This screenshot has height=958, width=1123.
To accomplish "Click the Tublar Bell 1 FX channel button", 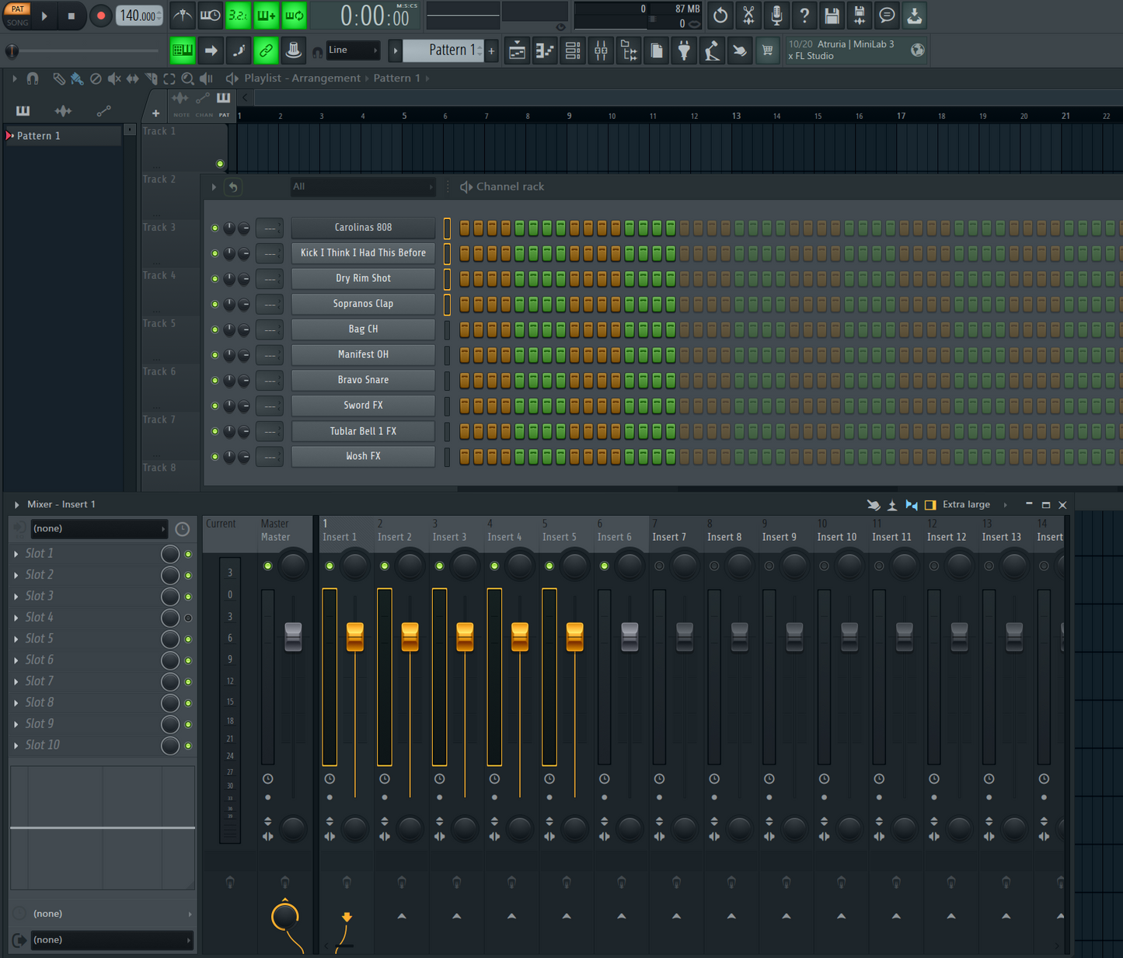I will tap(363, 431).
